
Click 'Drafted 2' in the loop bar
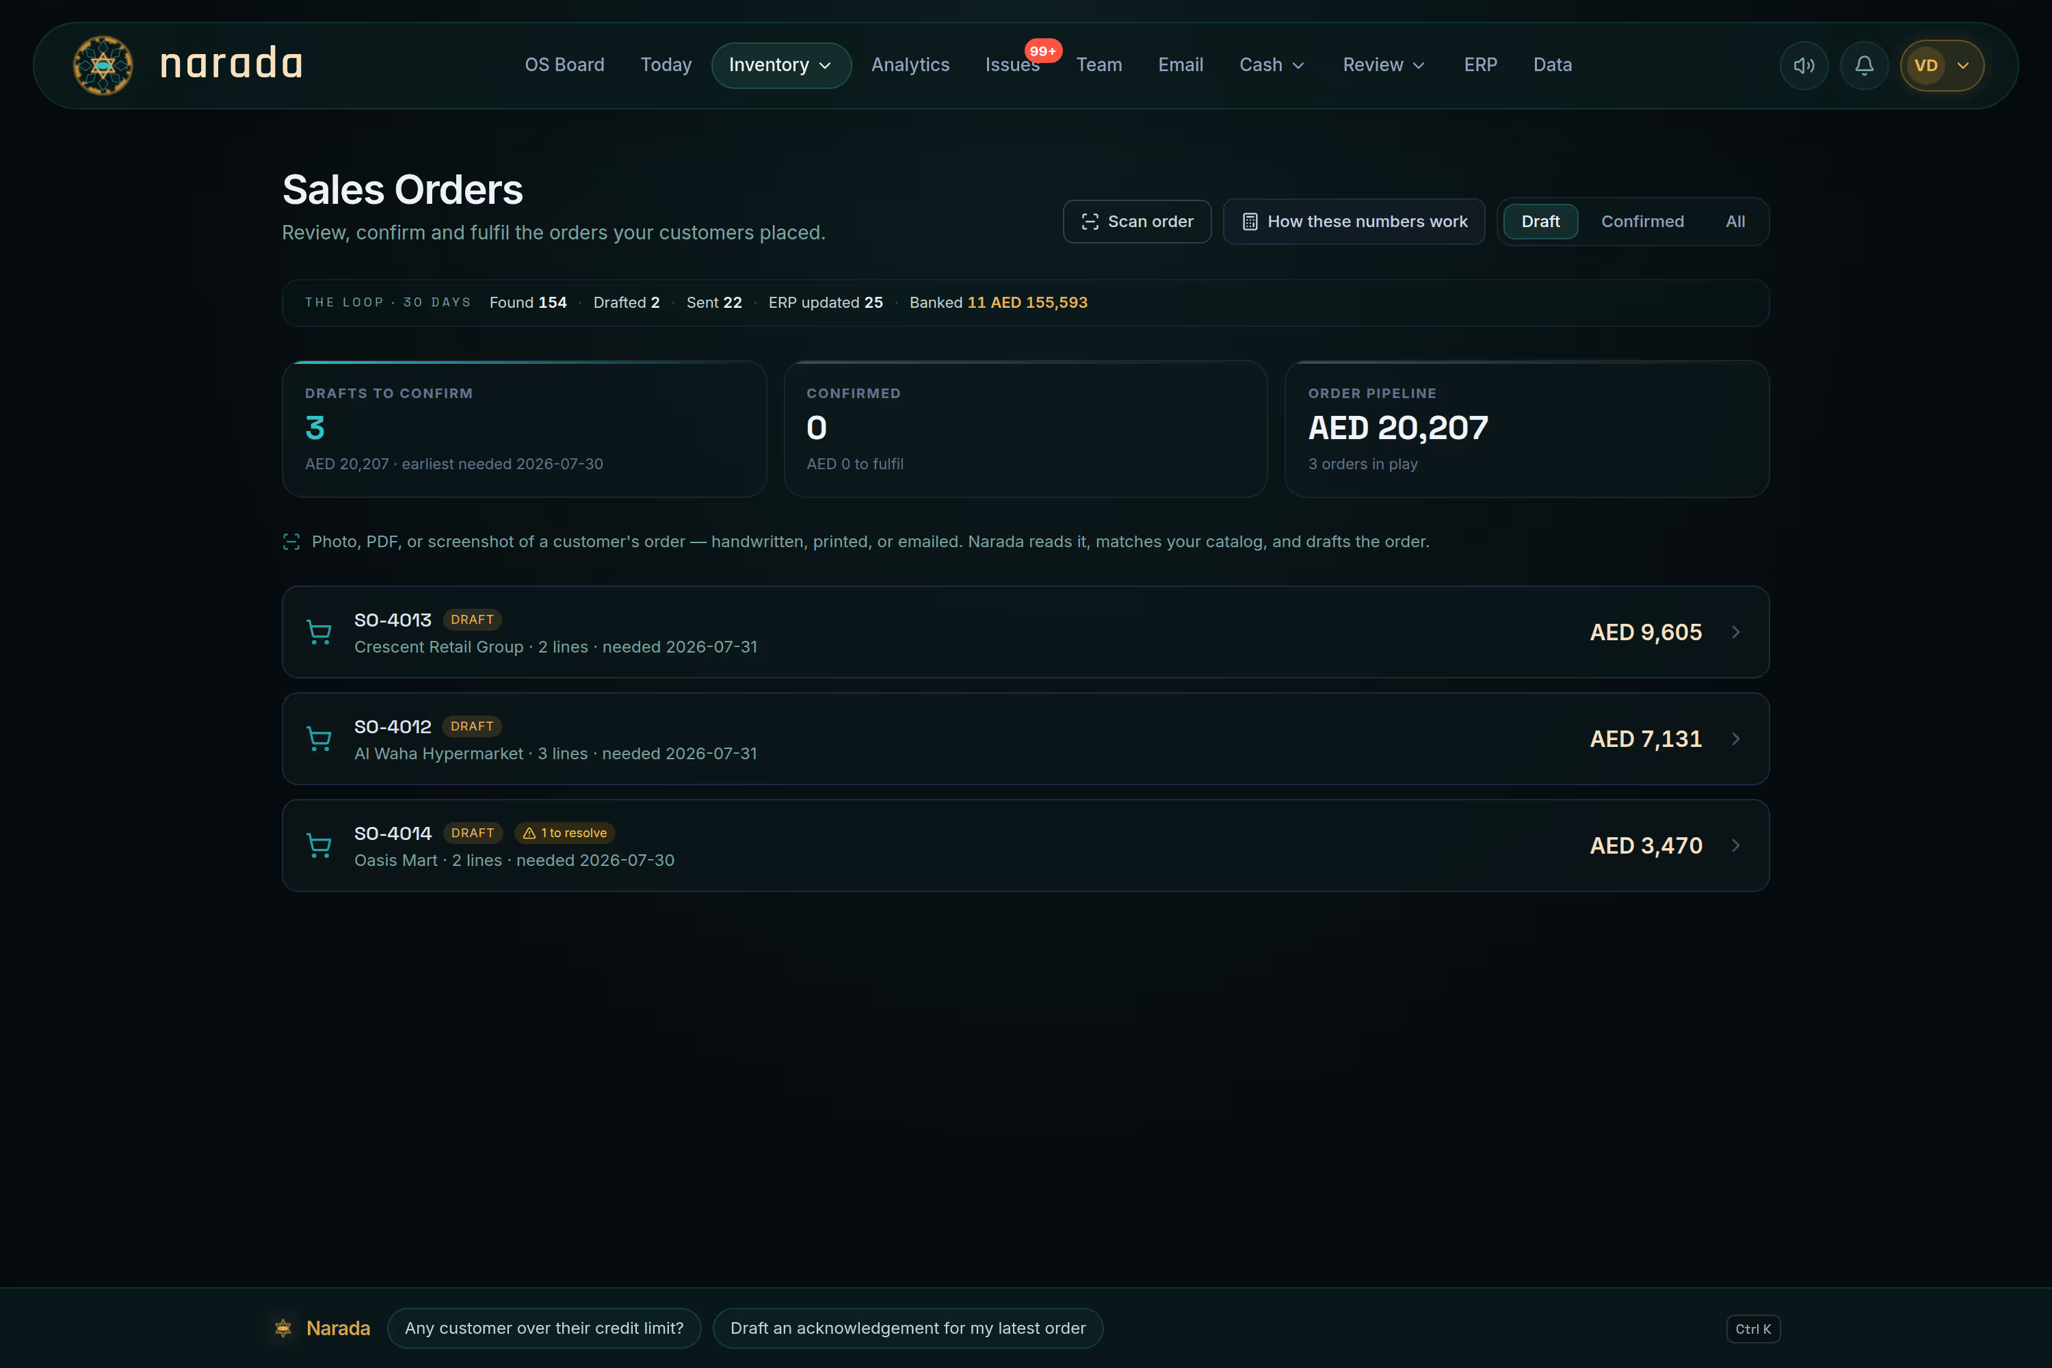point(627,303)
